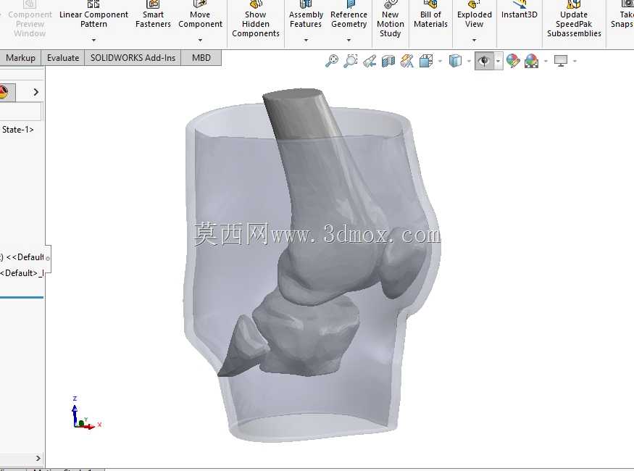
Task: Expand Assembly Features dropdown arrow
Action: (x=306, y=40)
